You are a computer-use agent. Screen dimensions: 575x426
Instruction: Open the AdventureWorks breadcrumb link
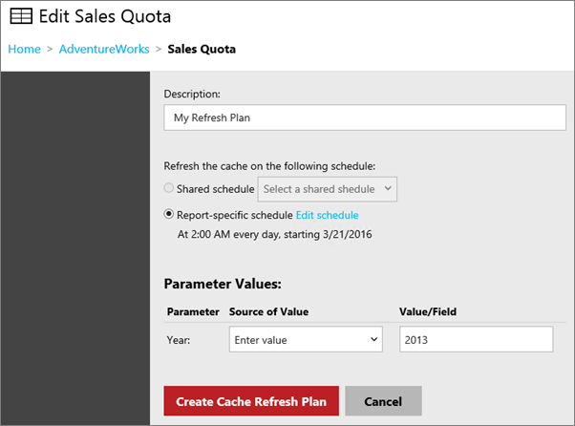(104, 49)
